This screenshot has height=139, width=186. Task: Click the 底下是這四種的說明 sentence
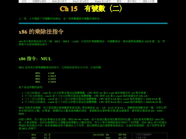(31, 88)
